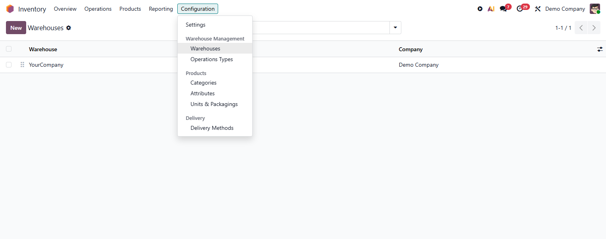Image resolution: width=606 pixels, height=239 pixels.
Task: Open the Demo Company switcher
Action: (565, 9)
